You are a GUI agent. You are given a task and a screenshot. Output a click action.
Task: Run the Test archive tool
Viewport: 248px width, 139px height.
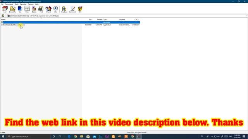[20, 9]
